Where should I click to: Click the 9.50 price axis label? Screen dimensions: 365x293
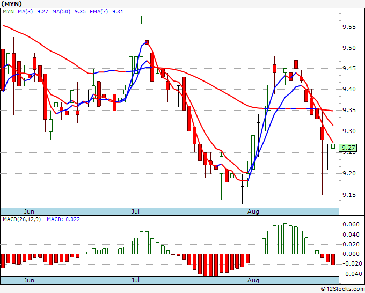point(349,48)
